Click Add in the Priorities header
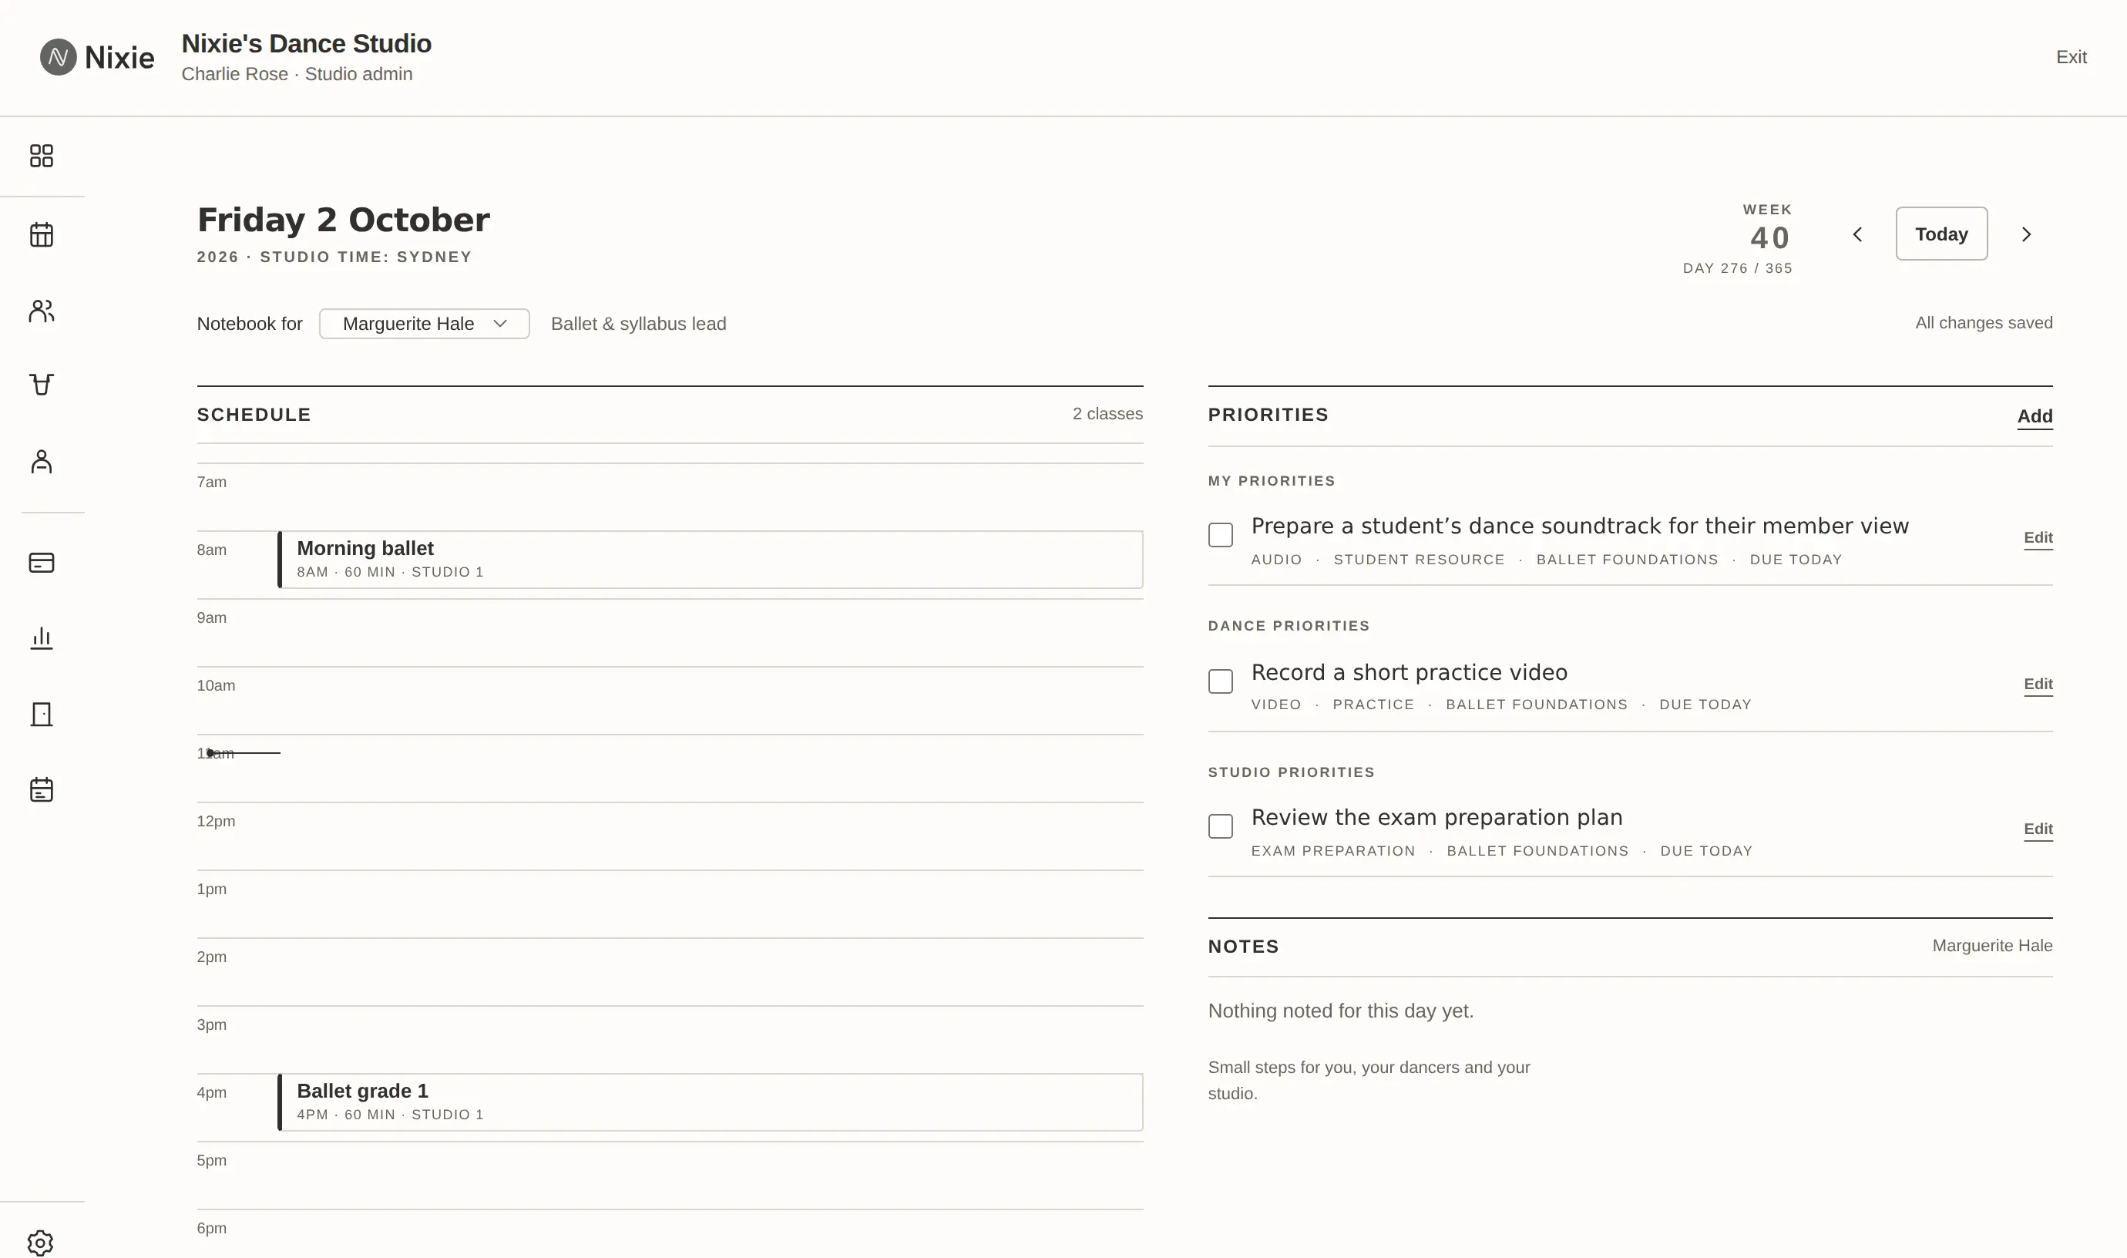 2035,416
